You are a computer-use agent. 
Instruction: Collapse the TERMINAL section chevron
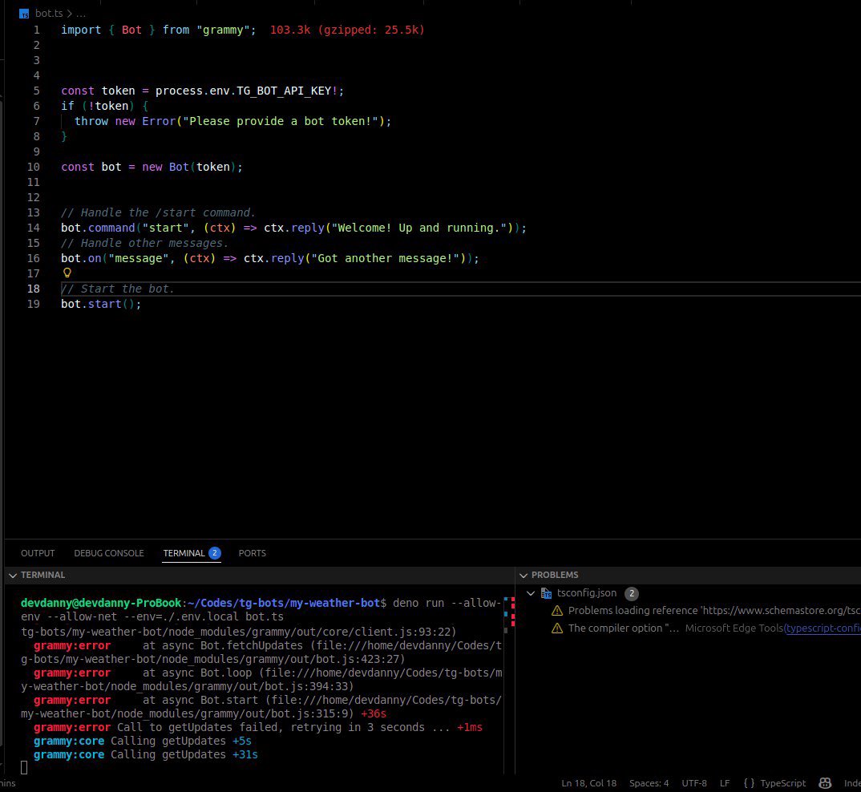13,575
